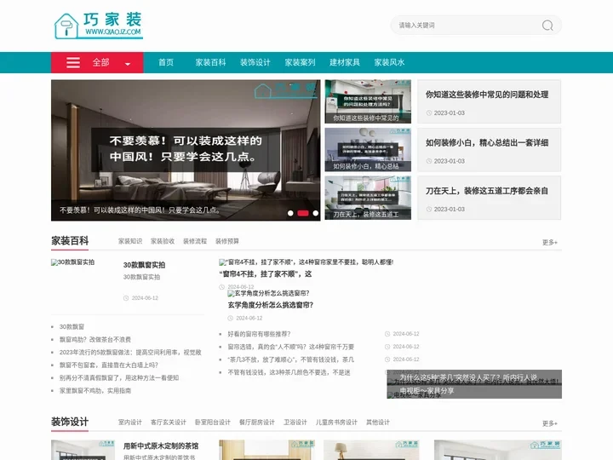
Task: Open article 用新中式原木定制的茶馆
Action: 161,446
